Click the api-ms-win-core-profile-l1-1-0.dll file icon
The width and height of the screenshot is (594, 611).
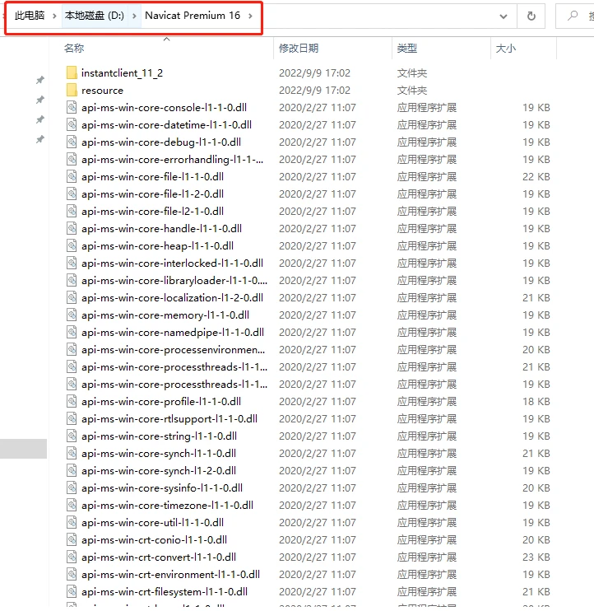tap(72, 401)
